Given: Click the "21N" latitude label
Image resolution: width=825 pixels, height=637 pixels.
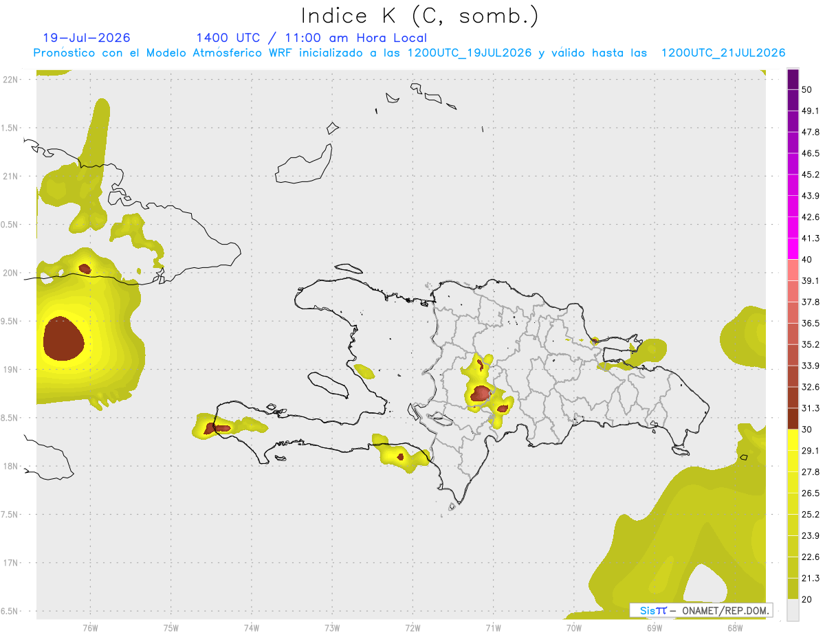Looking at the screenshot, I should point(10,176).
